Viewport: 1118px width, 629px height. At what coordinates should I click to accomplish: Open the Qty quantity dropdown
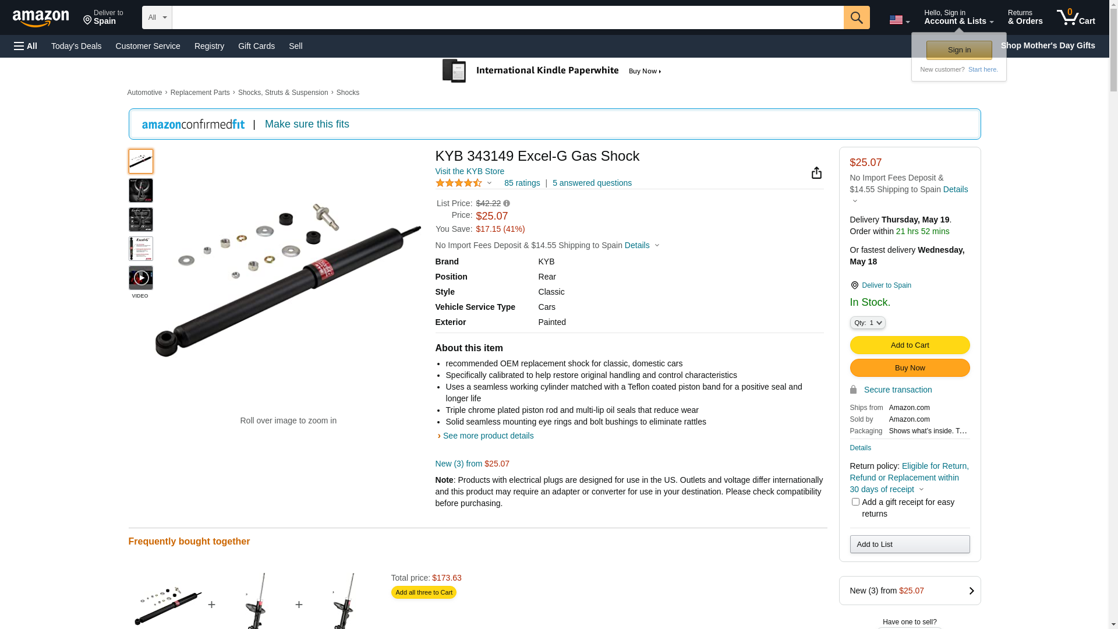(x=868, y=323)
